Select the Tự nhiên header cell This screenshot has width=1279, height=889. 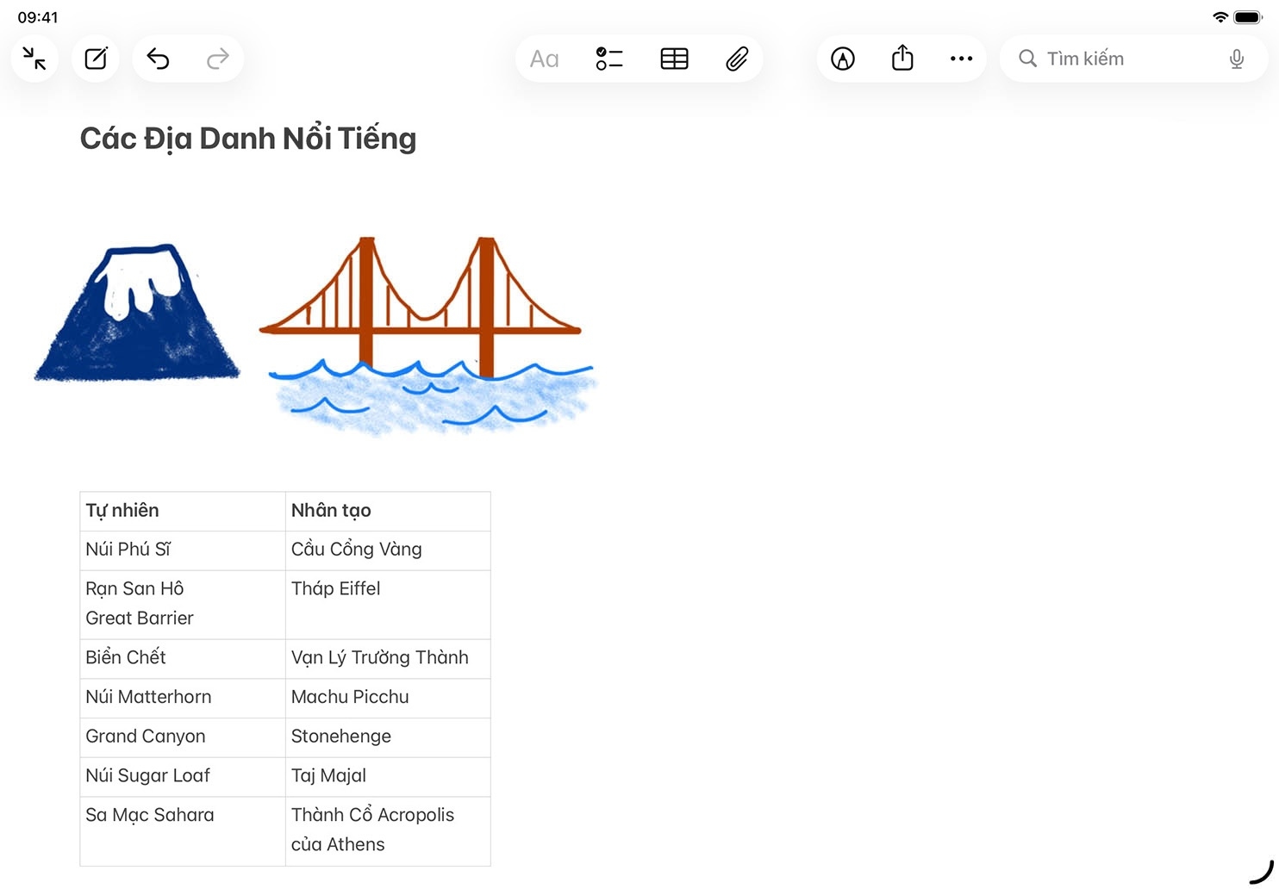(x=182, y=511)
